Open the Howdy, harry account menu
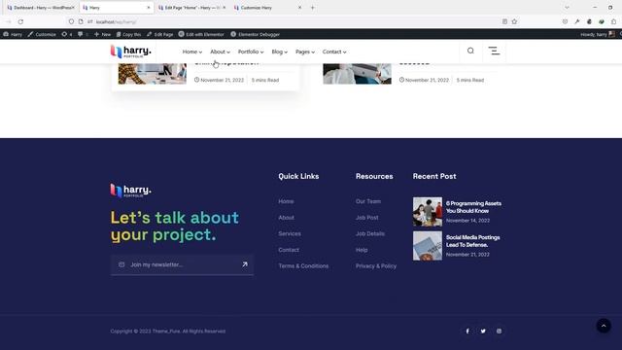622x350 pixels. (x=598, y=35)
